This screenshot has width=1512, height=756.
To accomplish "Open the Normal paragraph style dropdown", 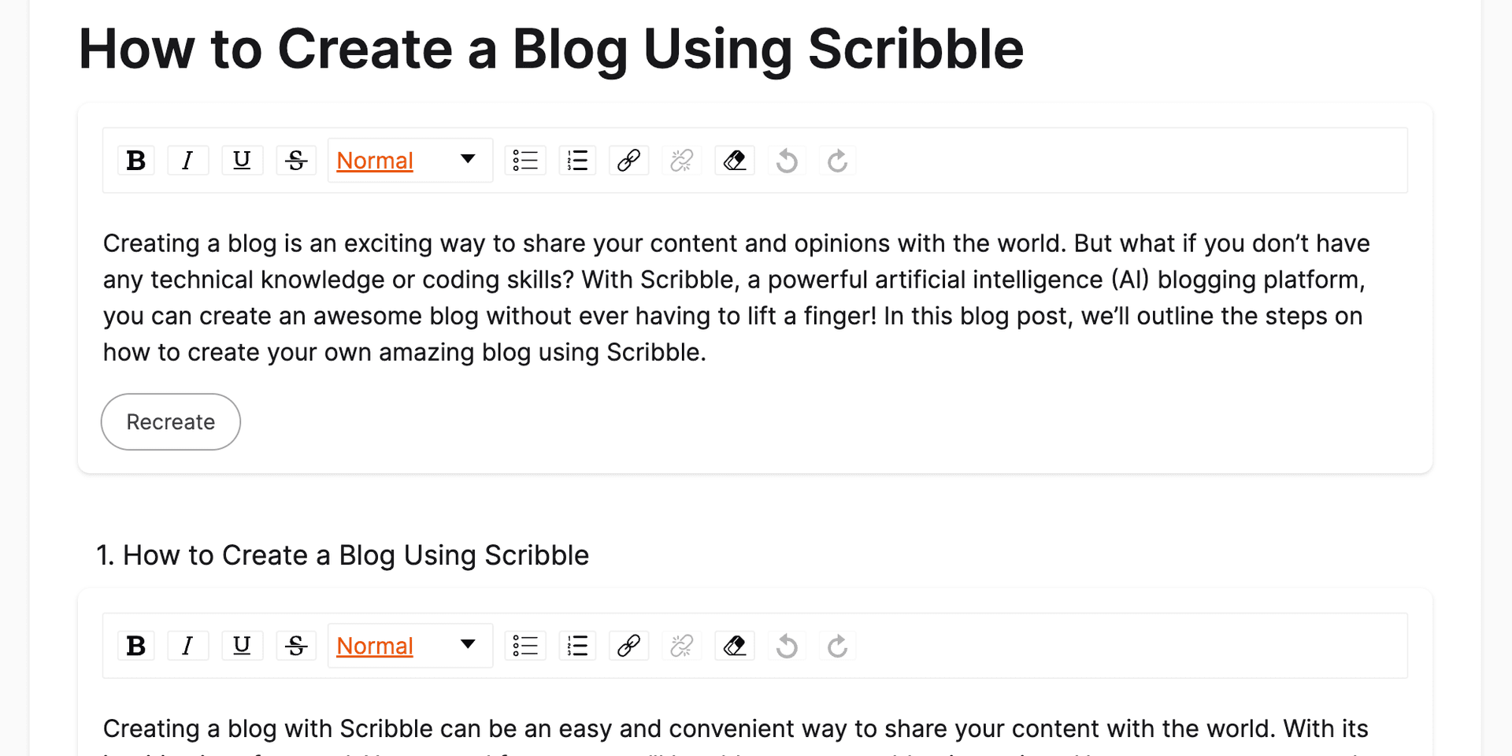I will (409, 160).
